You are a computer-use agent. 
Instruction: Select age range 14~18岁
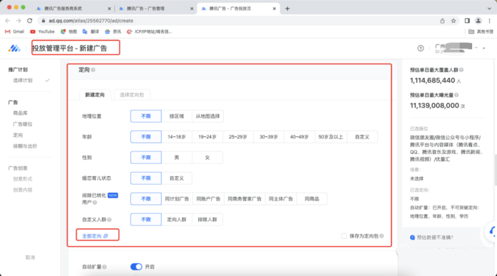click(176, 136)
